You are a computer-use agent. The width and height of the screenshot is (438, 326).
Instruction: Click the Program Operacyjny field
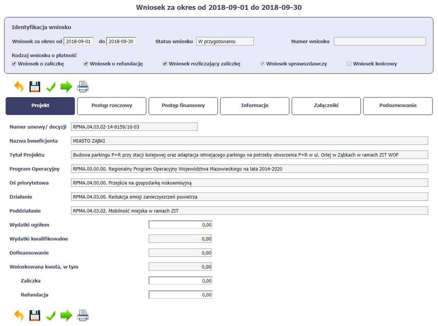pos(249,169)
